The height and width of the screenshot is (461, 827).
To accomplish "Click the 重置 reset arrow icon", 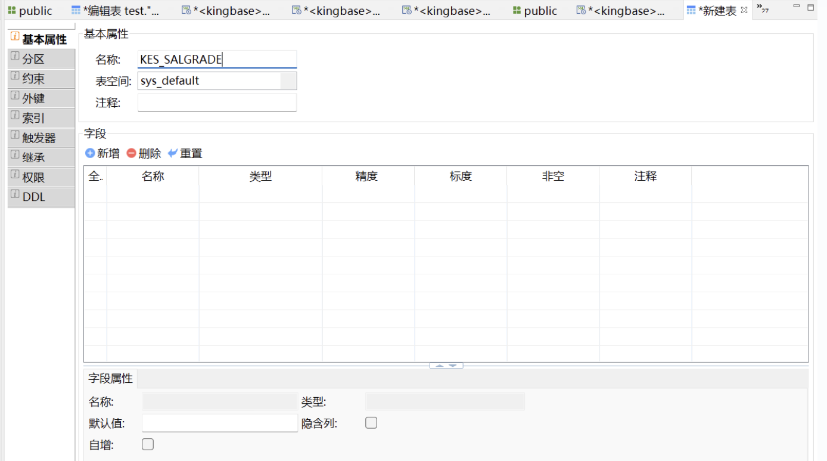I will (173, 153).
